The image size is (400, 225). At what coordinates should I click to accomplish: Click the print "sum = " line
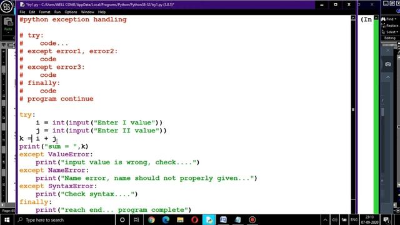tap(54, 146)
